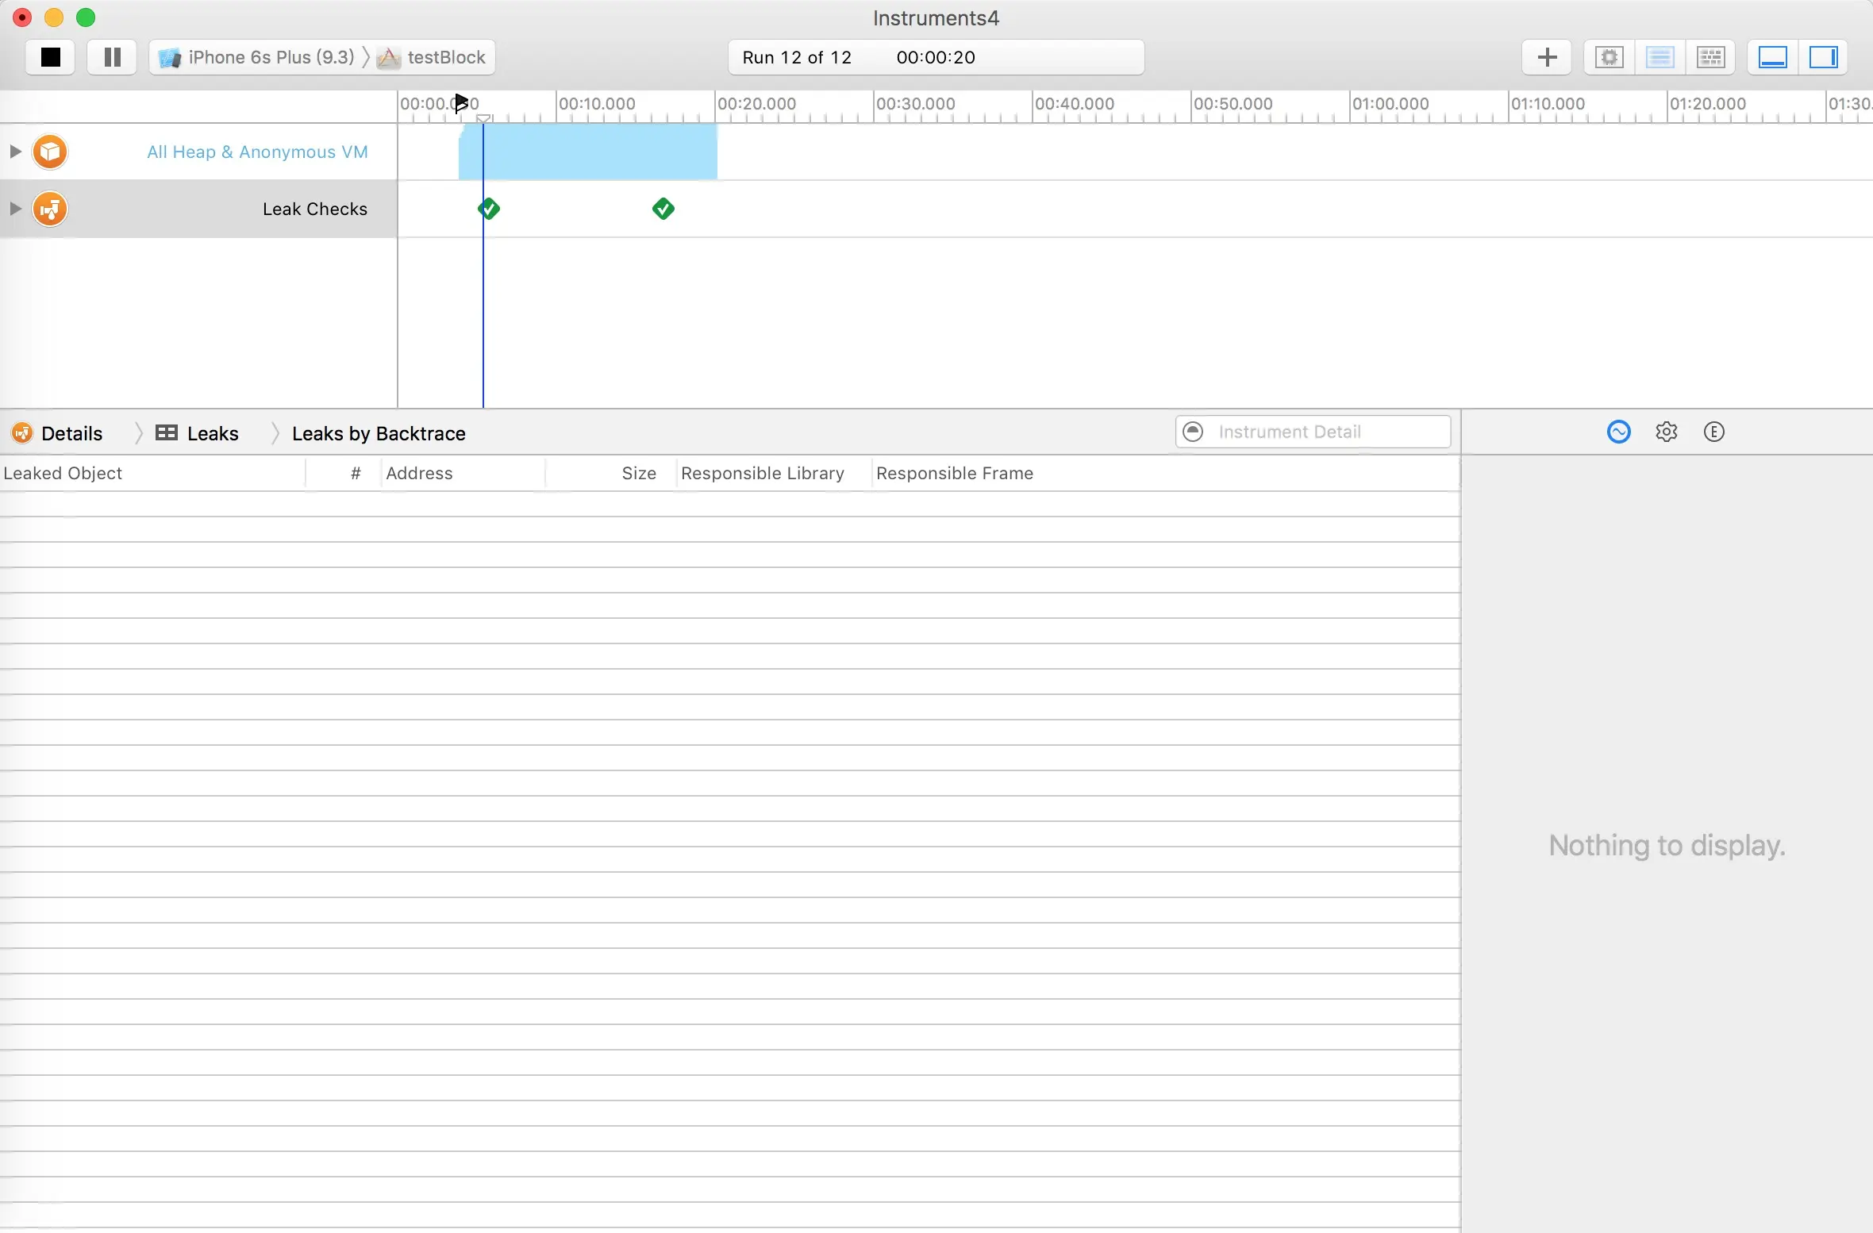Open the Extended Detail inspector tab
The width and height of the screenshot is (1873, 1233).
(x=1713, y=432)
